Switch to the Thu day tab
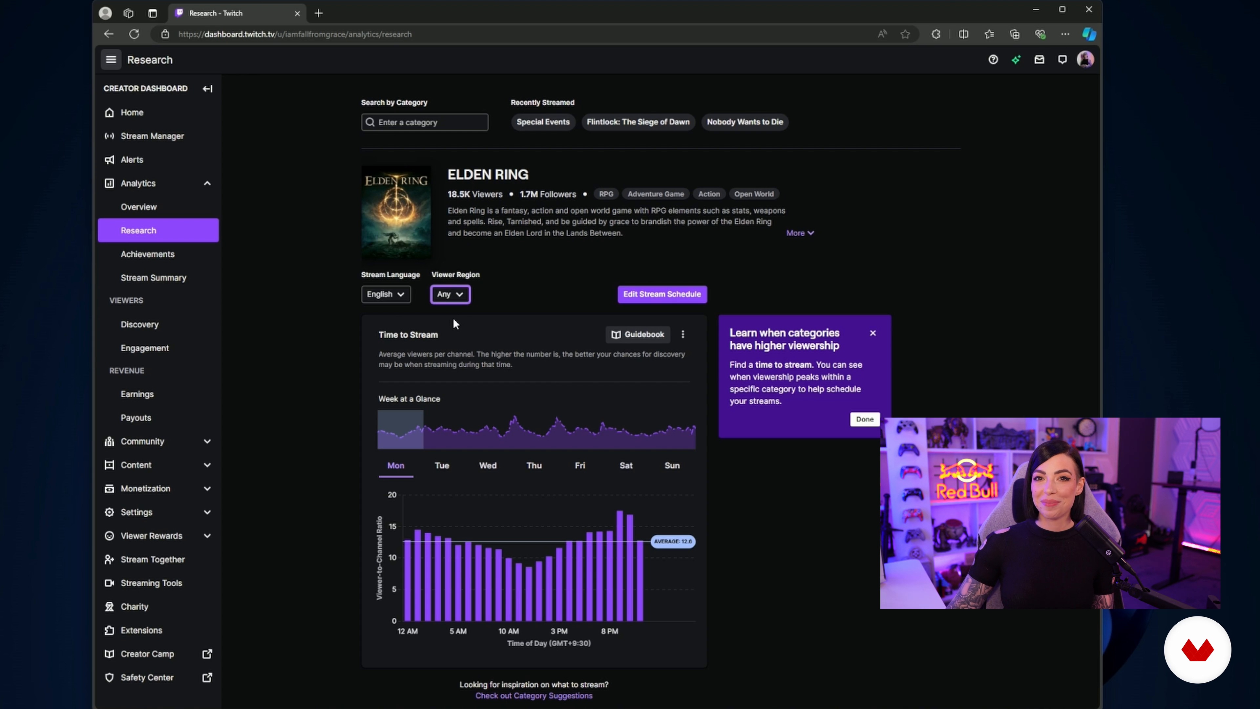The width and height of the screenshot is (1260, 709). tap(534, 466)
